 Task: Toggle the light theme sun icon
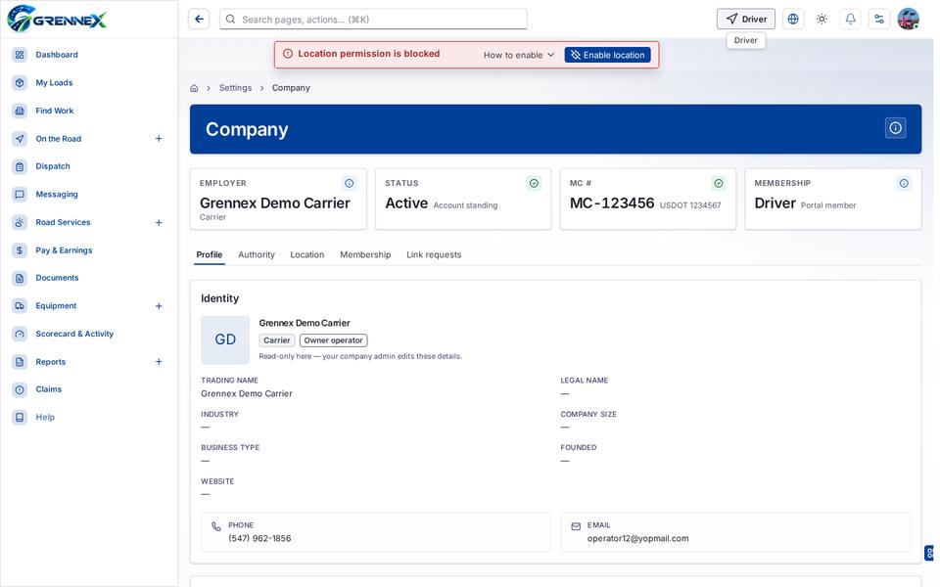coord(822,20)
